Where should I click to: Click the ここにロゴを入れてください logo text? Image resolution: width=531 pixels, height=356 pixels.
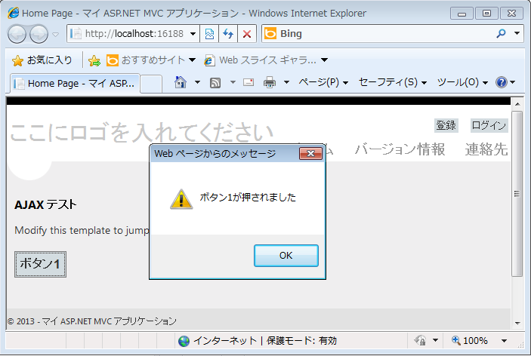pos(141,132)
